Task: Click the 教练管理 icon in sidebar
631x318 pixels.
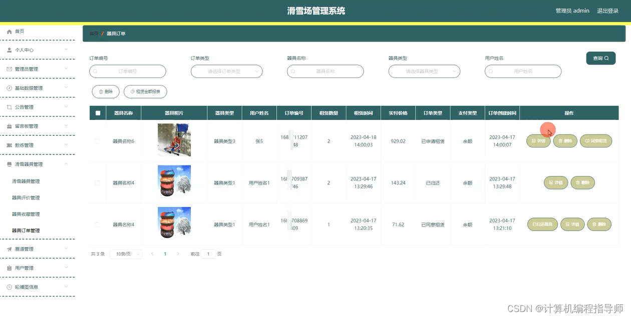Action: (9, 145)
